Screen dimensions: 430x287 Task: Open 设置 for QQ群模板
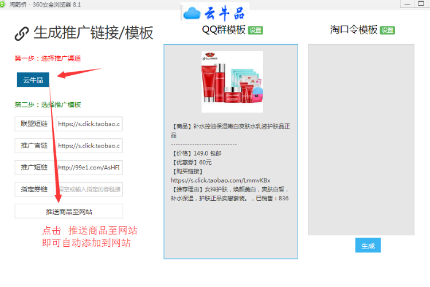tap(255, 30)
